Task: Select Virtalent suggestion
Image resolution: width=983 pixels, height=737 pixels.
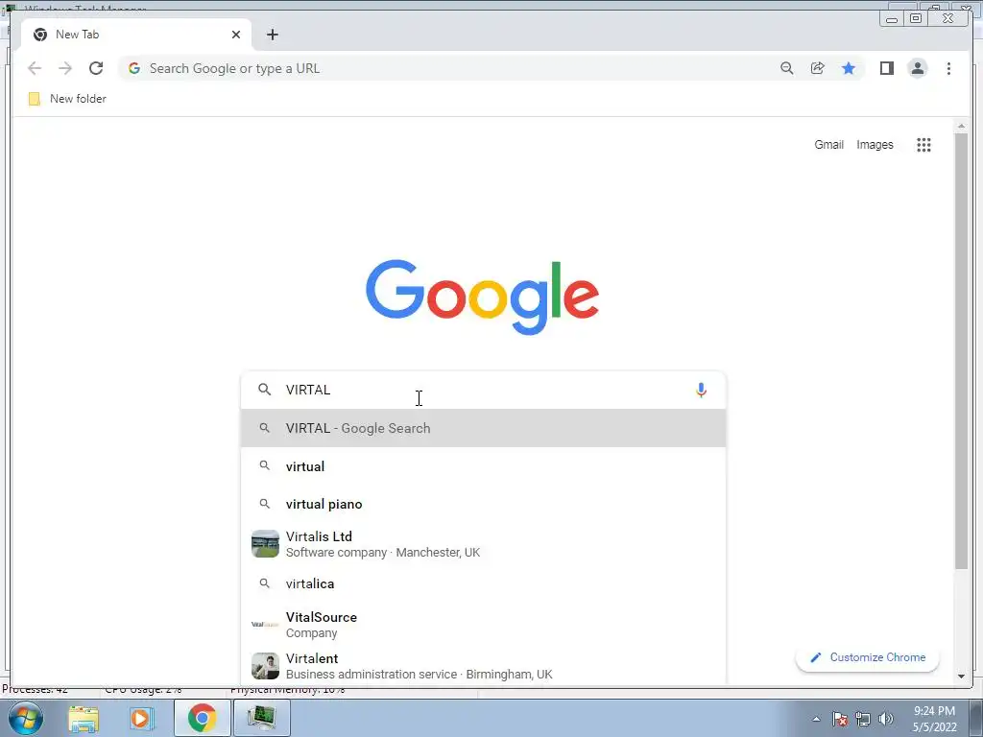Action: tap(483, 666)
